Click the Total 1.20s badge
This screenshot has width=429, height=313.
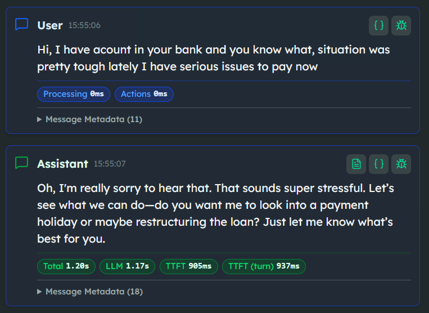click(66, 266)
